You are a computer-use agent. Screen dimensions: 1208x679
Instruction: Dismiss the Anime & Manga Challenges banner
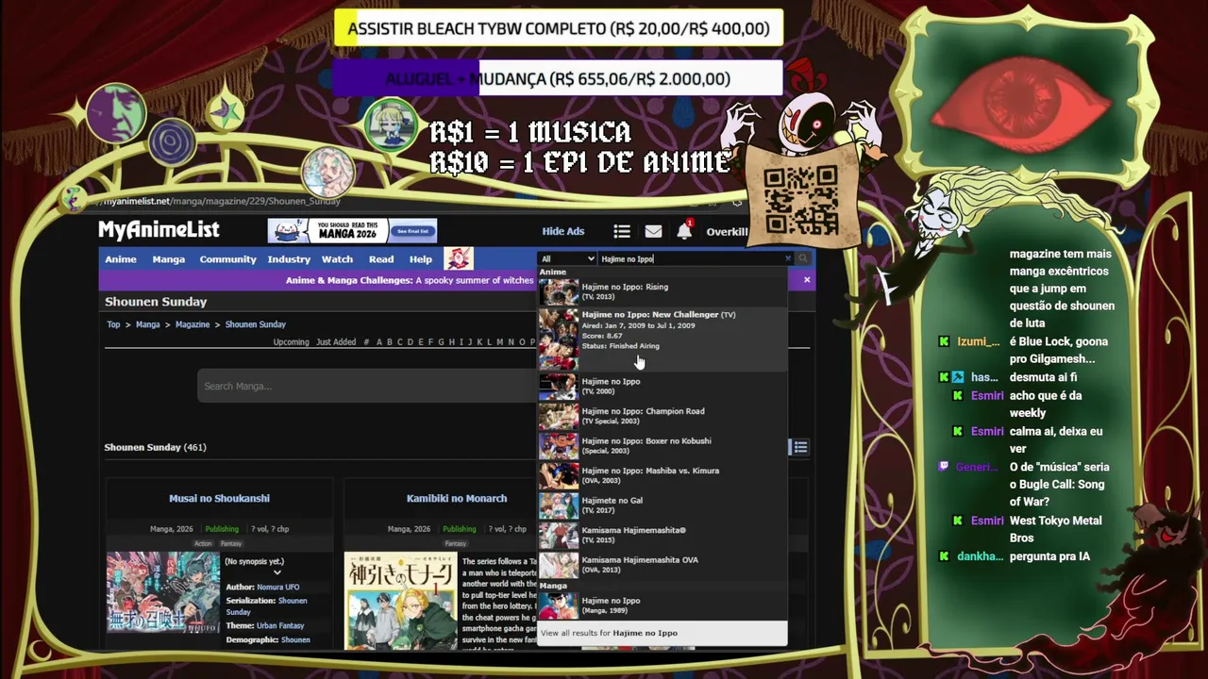(807, 280)
